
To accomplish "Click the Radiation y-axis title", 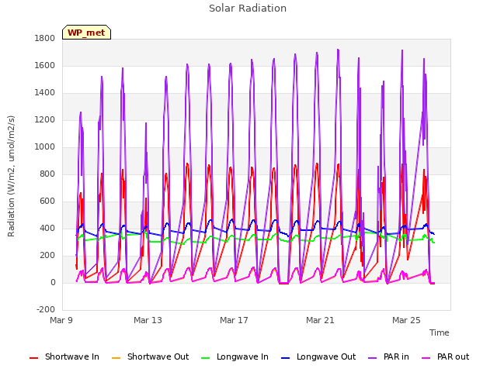I will pos(11,176).
